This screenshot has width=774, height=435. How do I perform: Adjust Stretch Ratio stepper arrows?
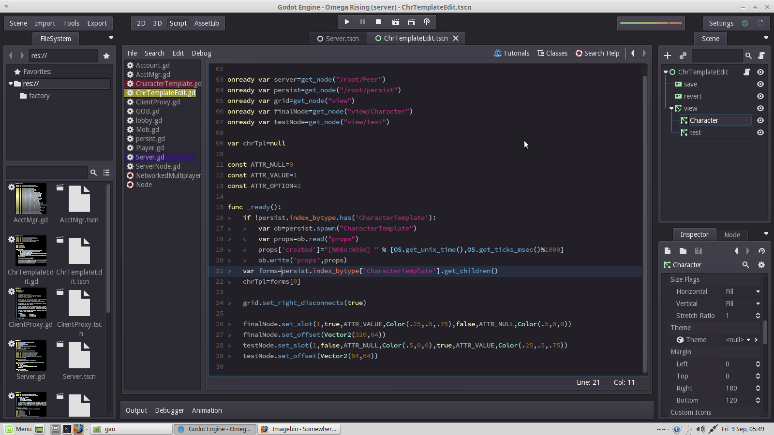(x=758, y=316)
